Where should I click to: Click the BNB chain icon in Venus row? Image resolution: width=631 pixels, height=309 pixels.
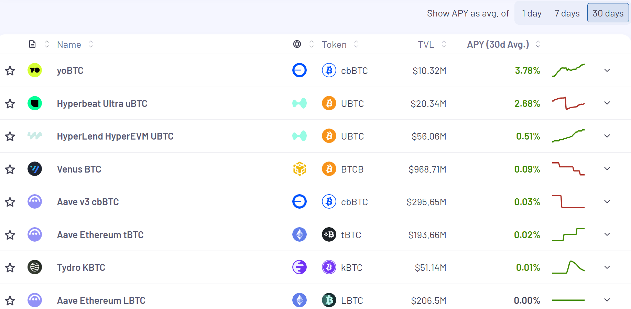point(300,169)
